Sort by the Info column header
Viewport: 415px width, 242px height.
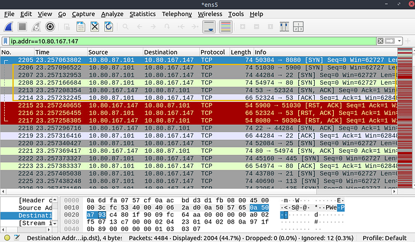click(x=325, y=52)
